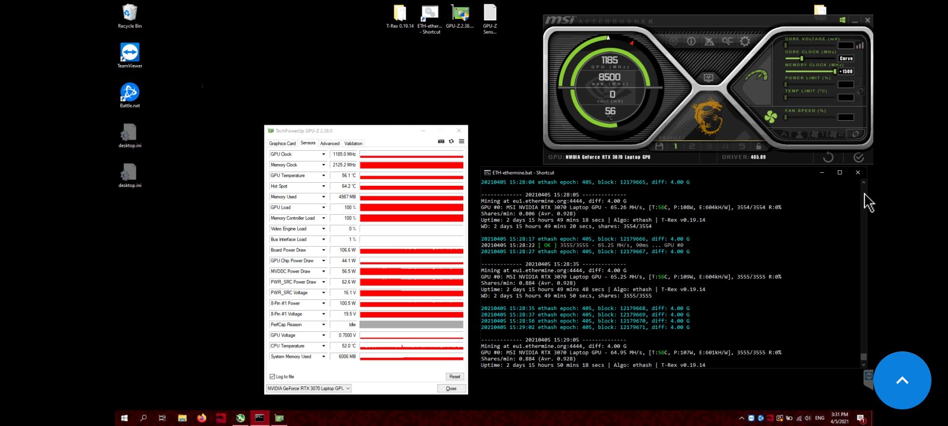Click the Windows startup icon in Afterburner
The width and height of the screenshot is (948, 426).
[843, 20]
